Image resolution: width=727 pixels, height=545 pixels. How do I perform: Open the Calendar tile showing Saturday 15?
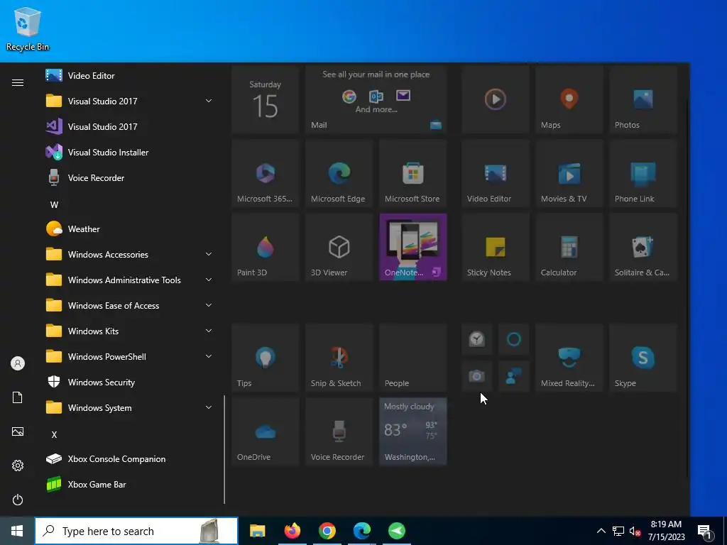click(266, 99)
